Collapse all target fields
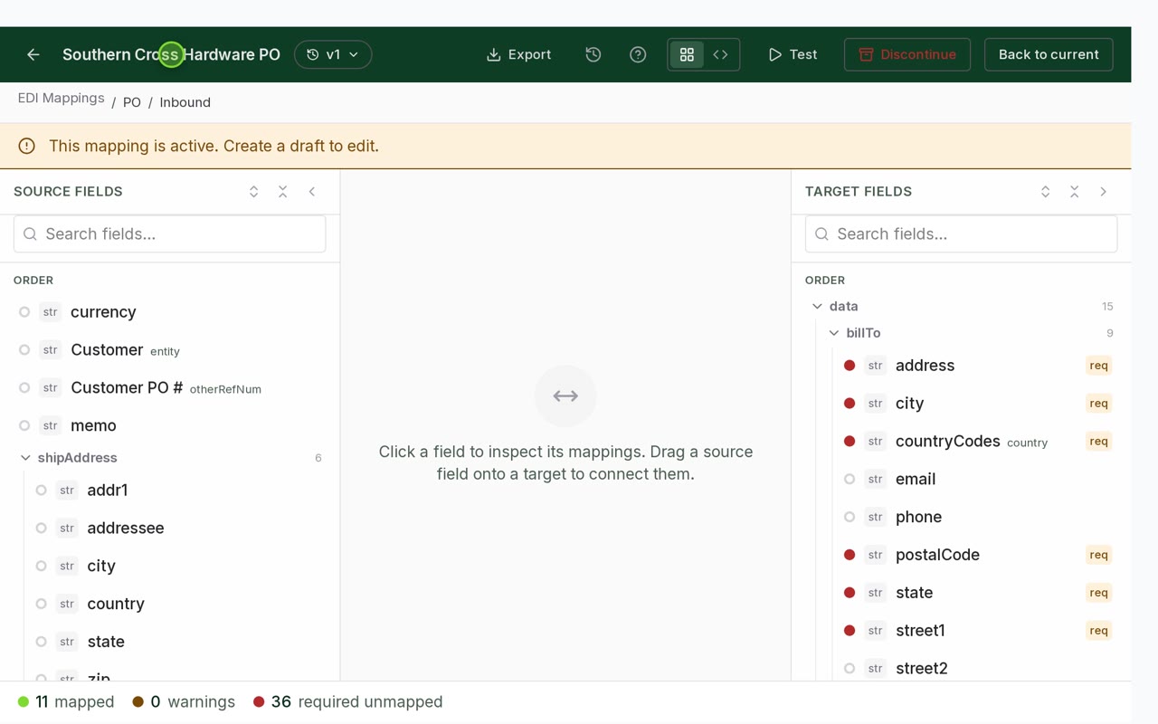The image size is (1158, 724). (x=1075, y=192)
